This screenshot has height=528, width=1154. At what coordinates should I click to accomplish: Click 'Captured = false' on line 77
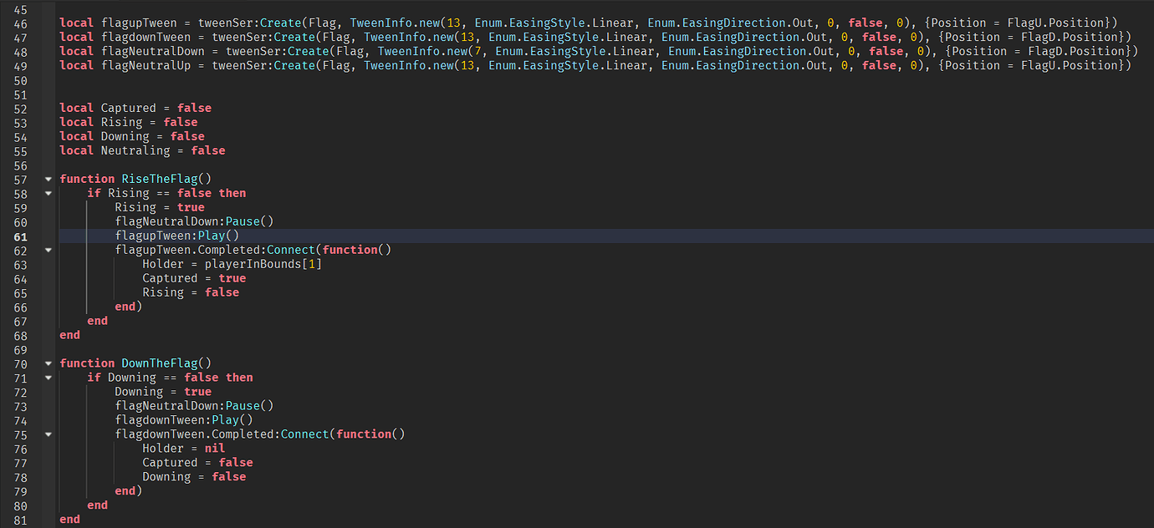pos(197,463)
